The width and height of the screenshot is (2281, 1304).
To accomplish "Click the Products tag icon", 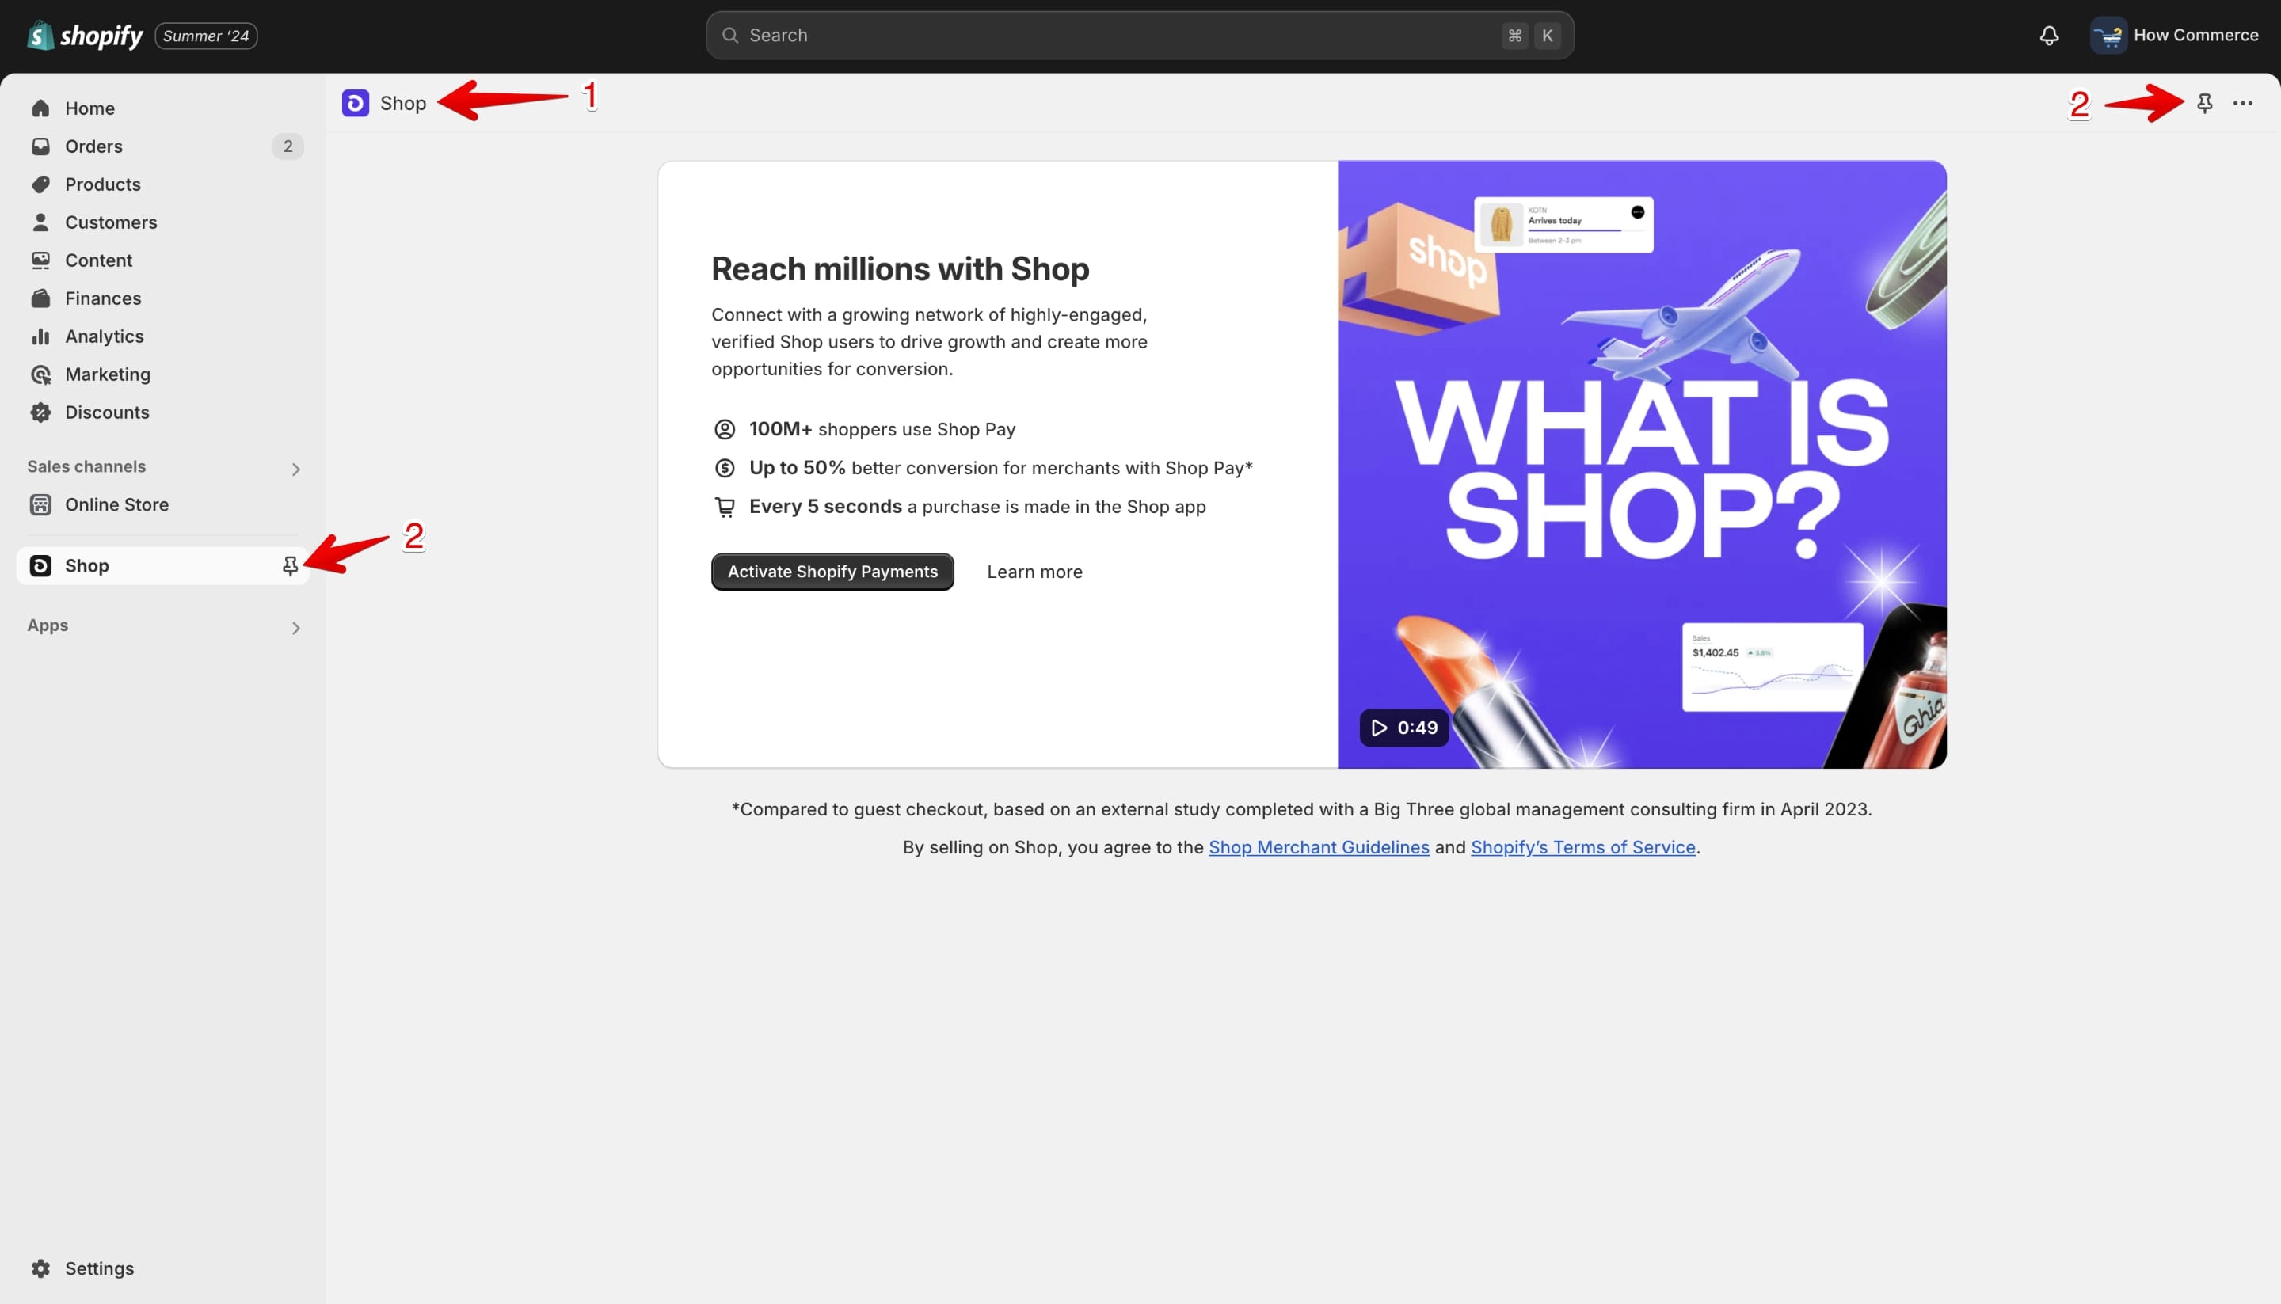I will [40, 184].
